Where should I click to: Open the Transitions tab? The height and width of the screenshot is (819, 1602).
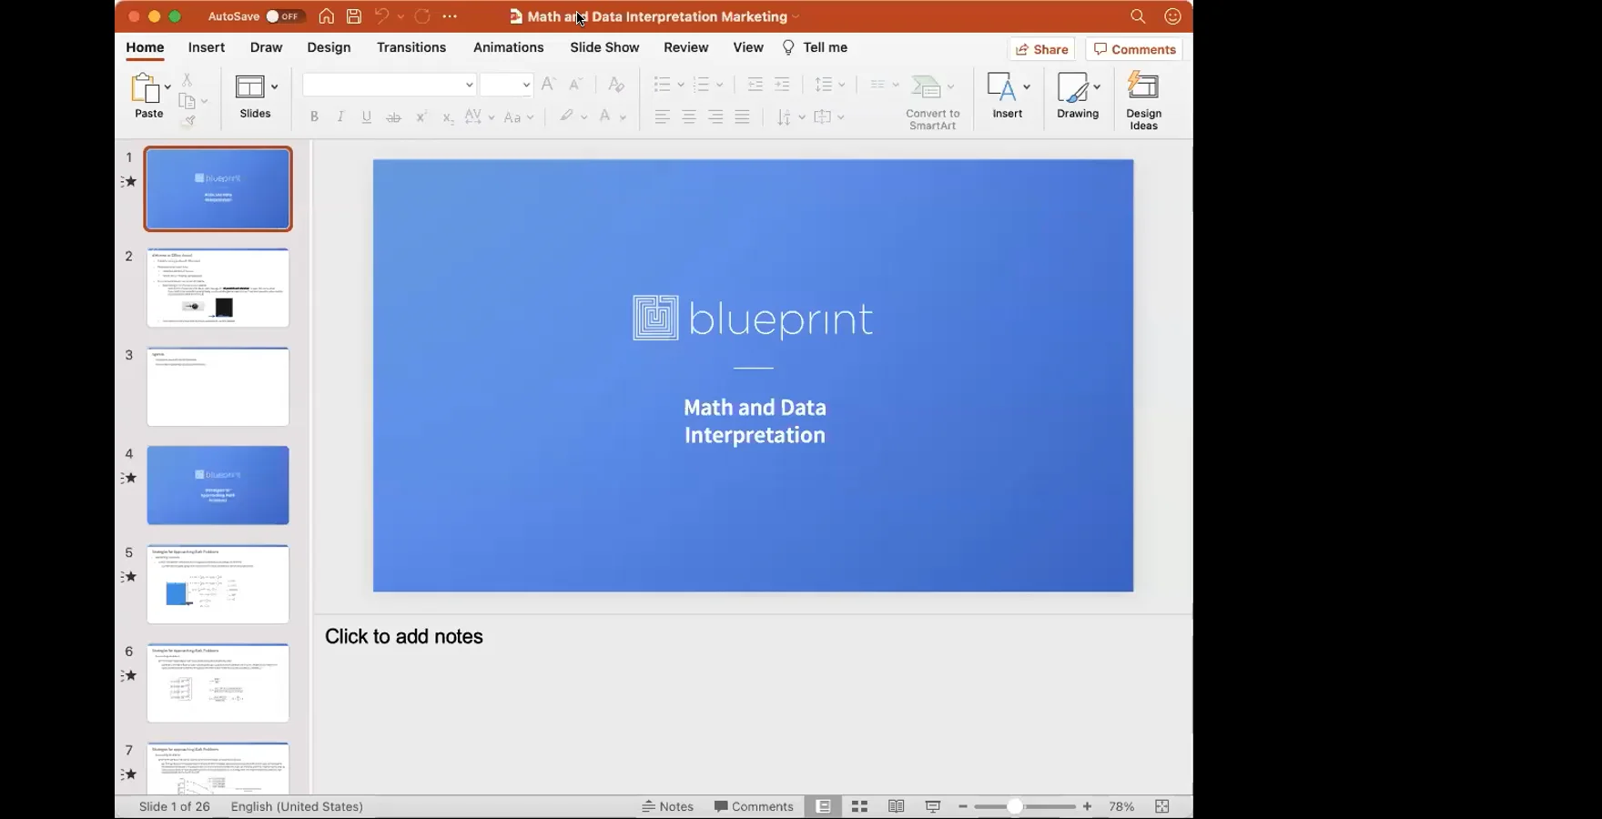click(411, 47)
